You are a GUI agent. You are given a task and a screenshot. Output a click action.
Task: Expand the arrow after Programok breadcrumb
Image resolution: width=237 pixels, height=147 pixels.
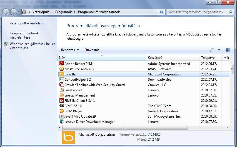tap(75, 12)
